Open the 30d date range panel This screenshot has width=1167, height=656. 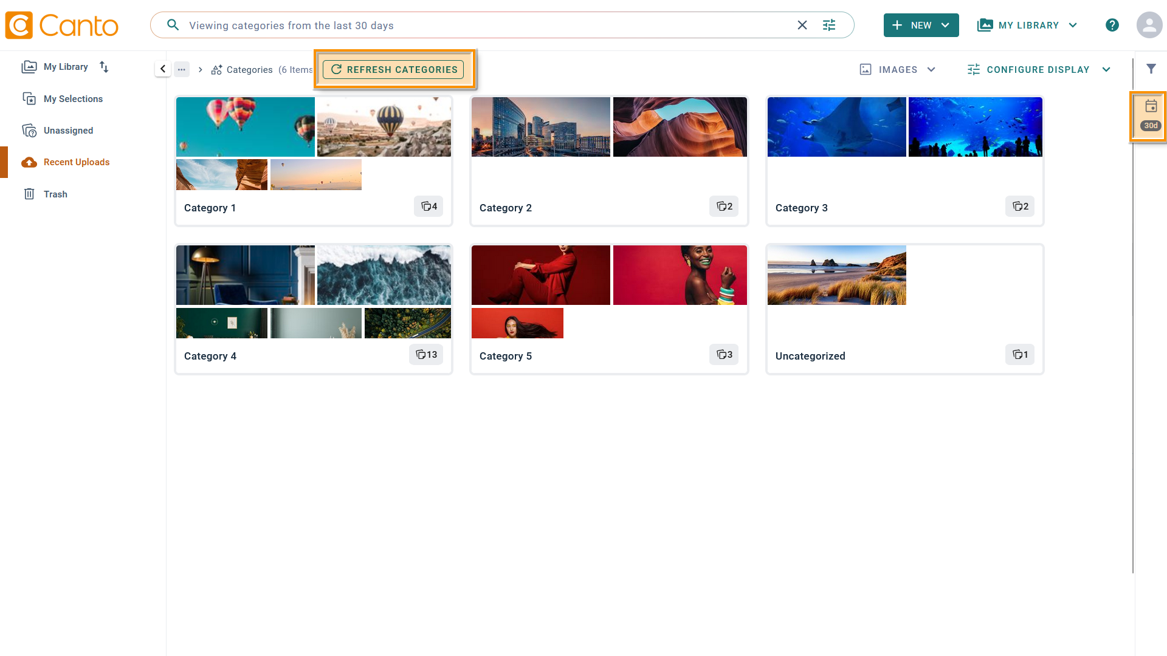click(1150, 115)
